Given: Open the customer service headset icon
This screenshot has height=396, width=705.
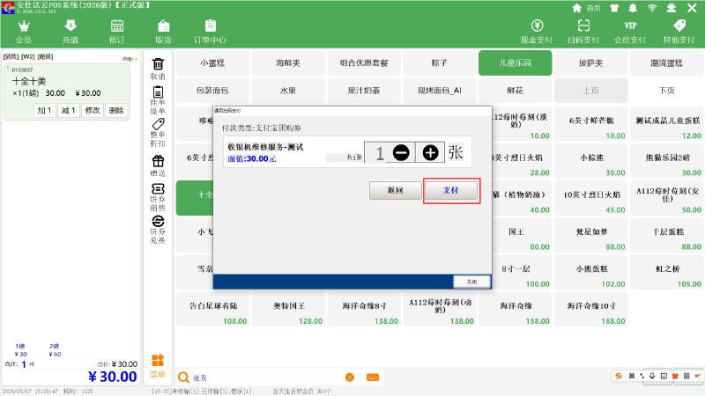Looking at the screenshot, I should point(672,8).
